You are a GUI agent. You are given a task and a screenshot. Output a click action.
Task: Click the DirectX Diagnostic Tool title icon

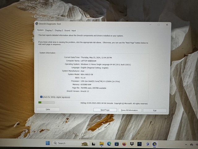[37, 24]
